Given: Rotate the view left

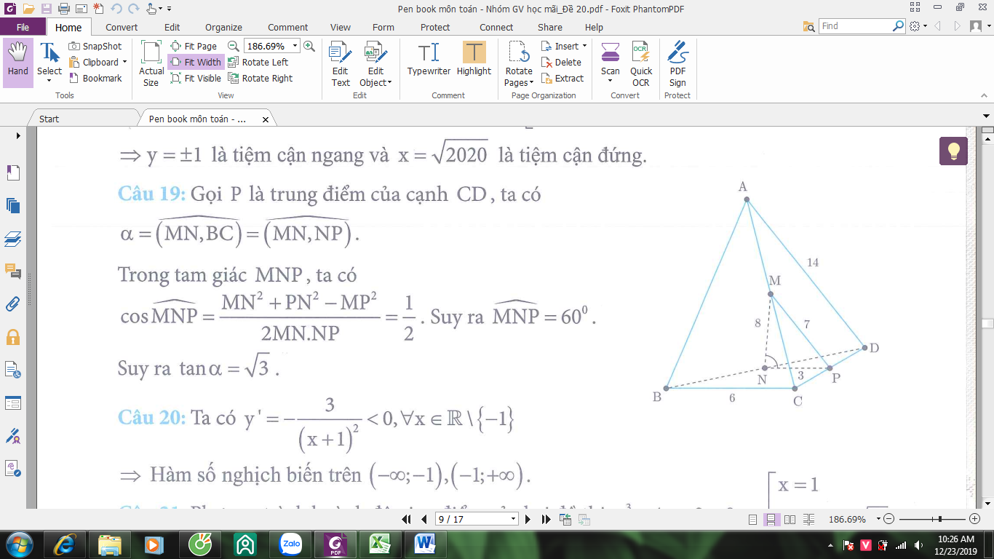Looking at the screenshot, I should point(258,62).
